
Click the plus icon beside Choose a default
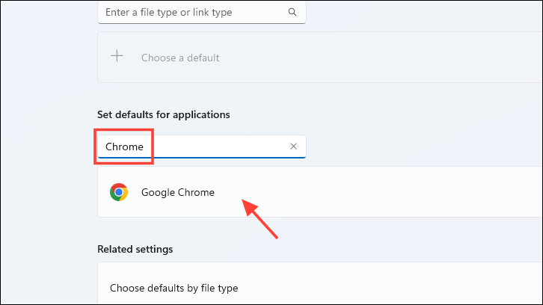[x=117, y=56]
